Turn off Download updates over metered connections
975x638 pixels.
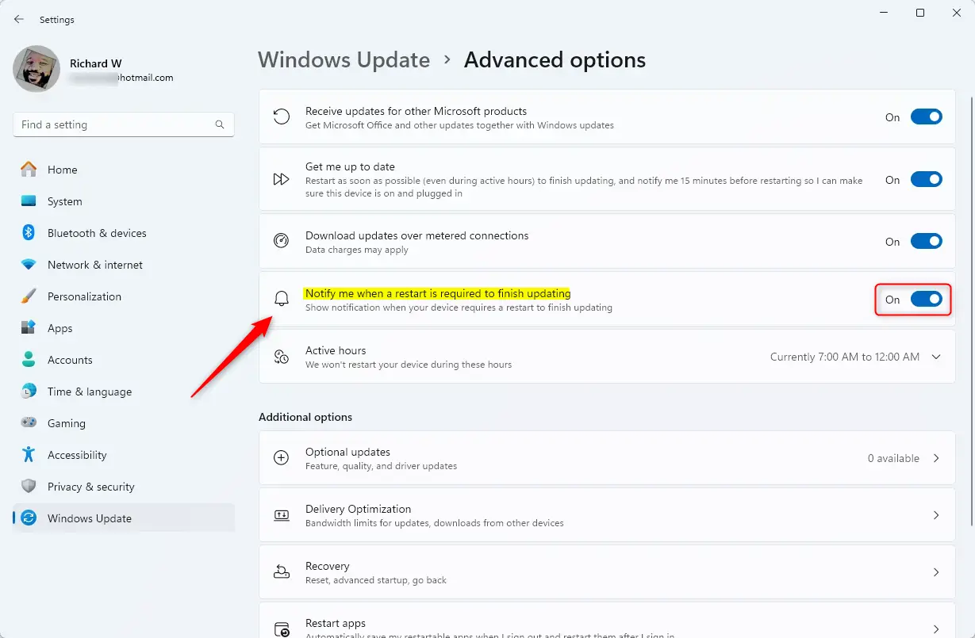[x=926, y=241]
